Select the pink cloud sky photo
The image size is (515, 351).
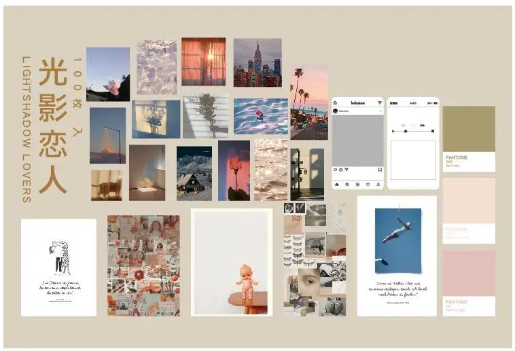108,74
